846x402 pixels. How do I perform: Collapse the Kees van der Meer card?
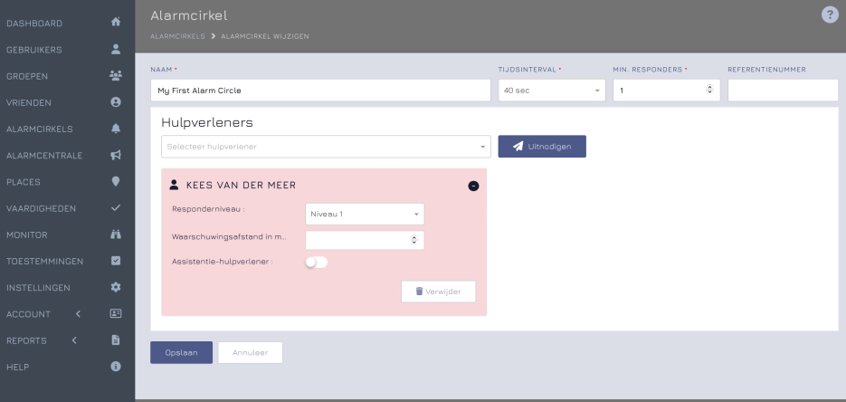pos(473,186)
